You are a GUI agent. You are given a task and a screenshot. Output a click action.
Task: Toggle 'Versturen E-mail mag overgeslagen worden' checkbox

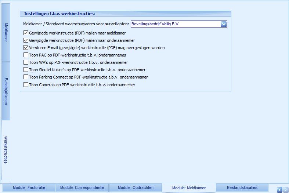point(26,48)
